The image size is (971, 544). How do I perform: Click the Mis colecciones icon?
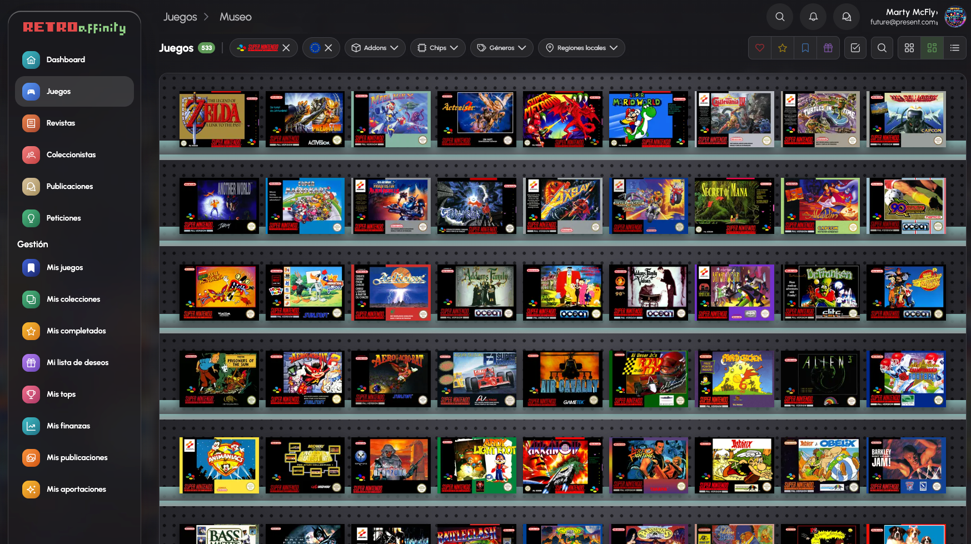31,300
